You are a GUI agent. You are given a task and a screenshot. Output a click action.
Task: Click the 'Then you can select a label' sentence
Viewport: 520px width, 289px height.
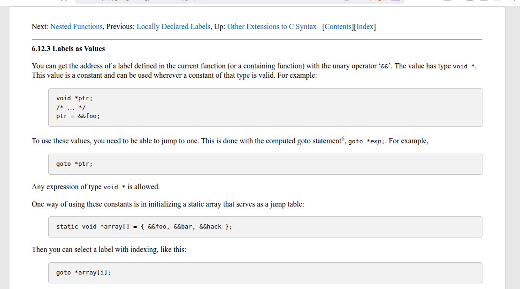click(x=109, y=250)
